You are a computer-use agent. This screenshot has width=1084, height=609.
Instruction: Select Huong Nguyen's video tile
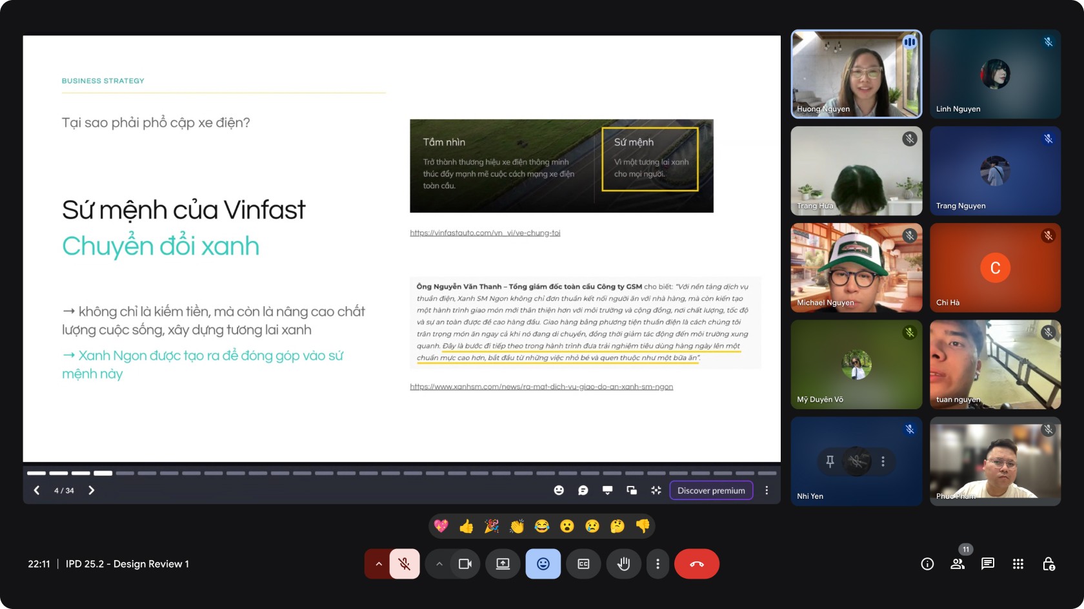click(856, 74)
